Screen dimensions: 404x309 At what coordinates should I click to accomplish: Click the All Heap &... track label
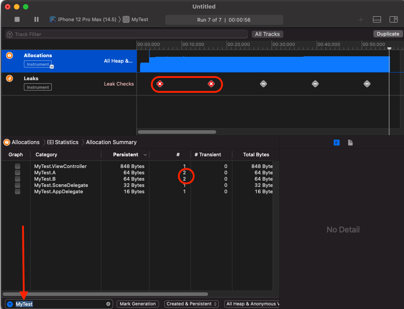[118, 61]
